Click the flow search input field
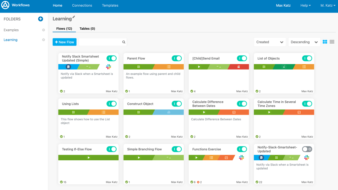Viewport: 338px width, 190px height. click(x=100, y=42)
